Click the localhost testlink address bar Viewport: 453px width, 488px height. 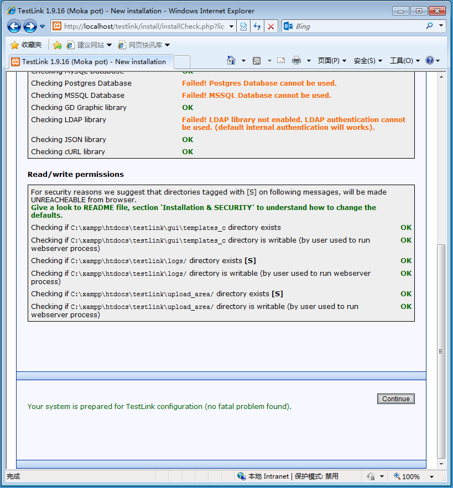click(144, 27)
